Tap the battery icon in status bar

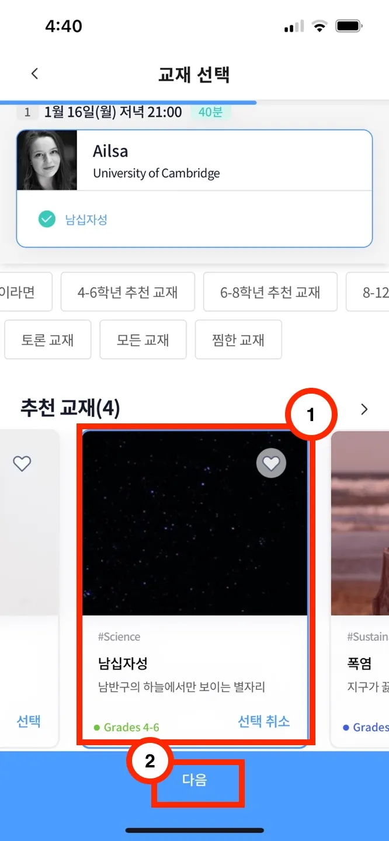pos(349,26)
